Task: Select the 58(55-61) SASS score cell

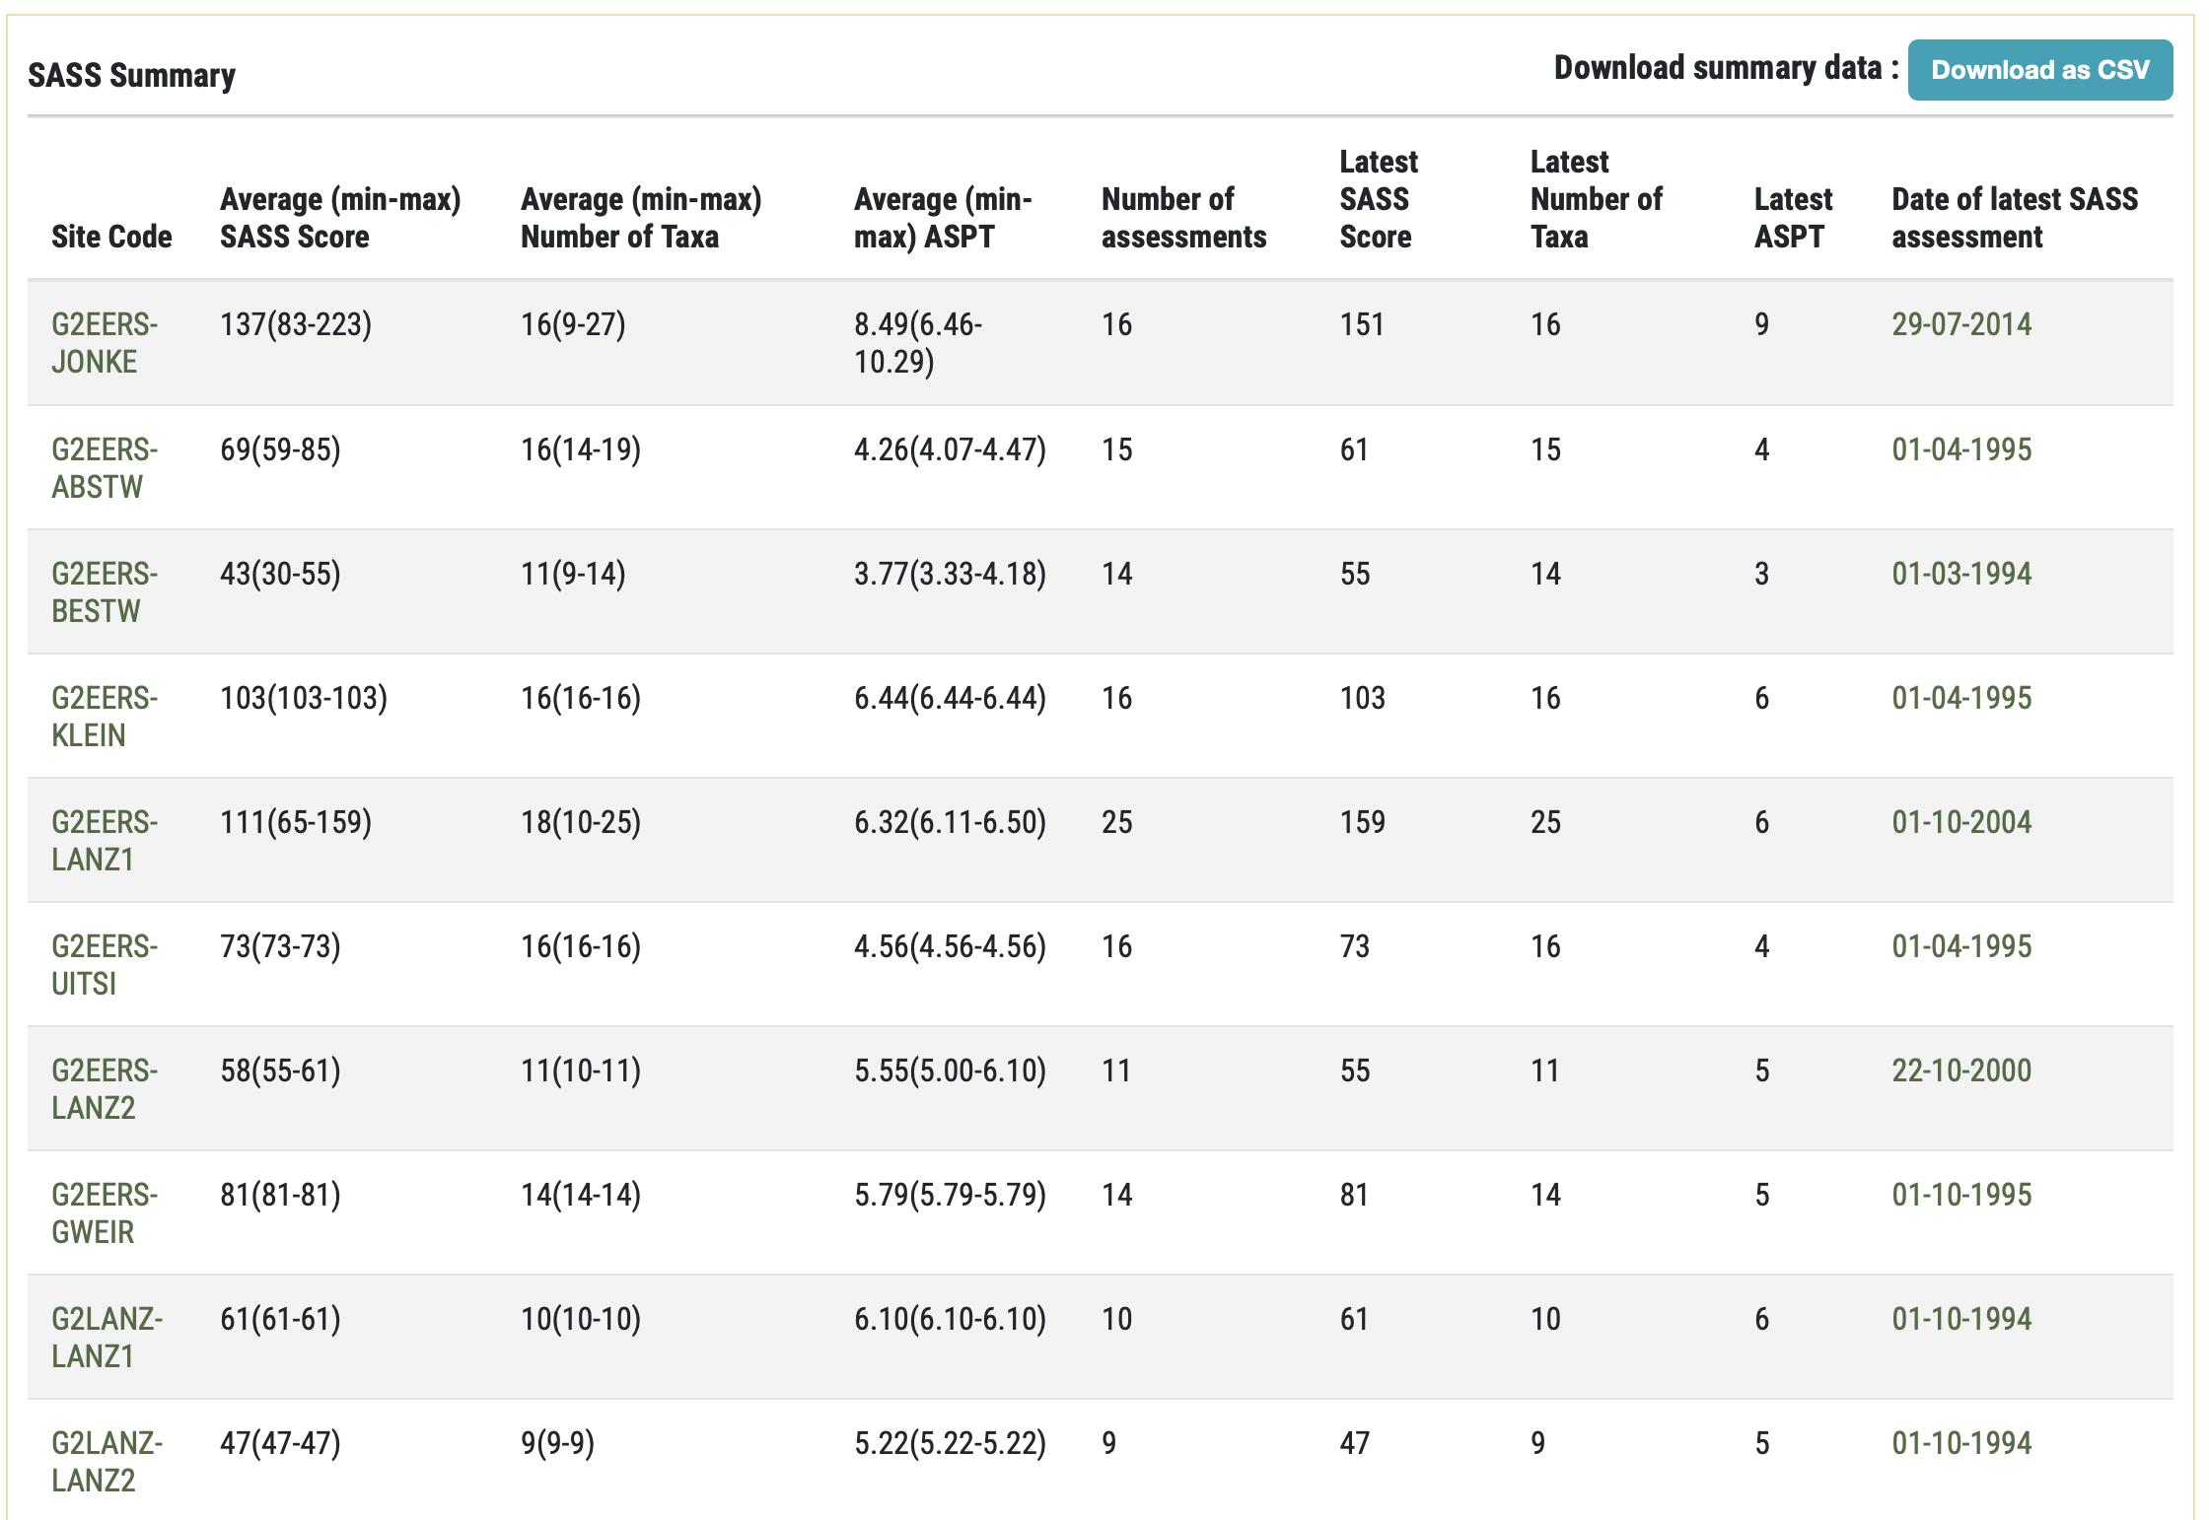Action: point(280,1071)
